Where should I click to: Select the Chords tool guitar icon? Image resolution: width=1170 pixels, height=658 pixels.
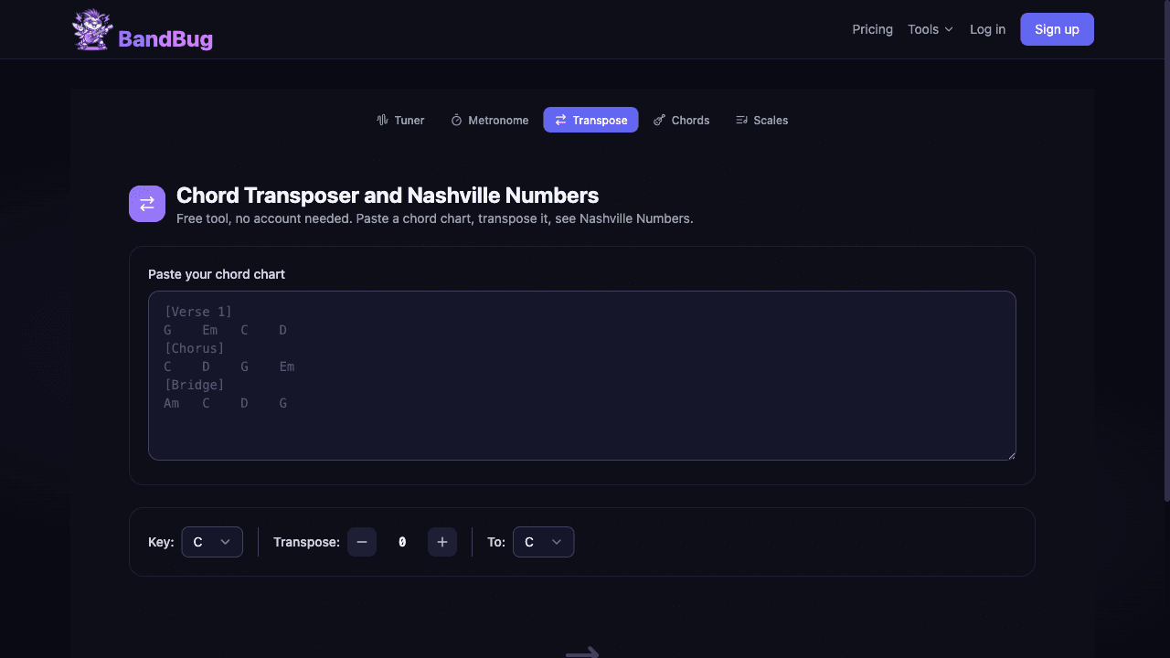[659, 120]
